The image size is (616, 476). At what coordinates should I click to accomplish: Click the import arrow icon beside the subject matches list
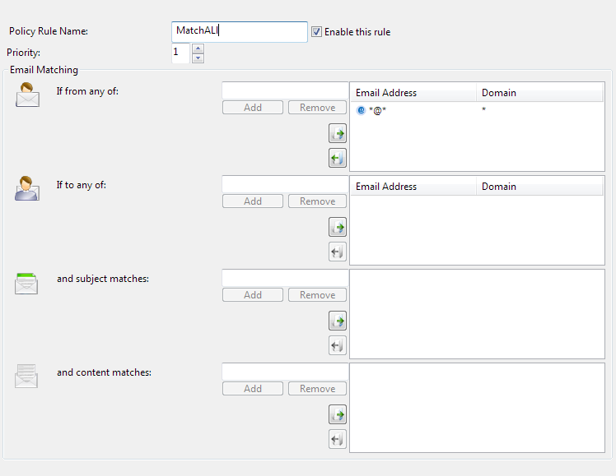point(337,321)
